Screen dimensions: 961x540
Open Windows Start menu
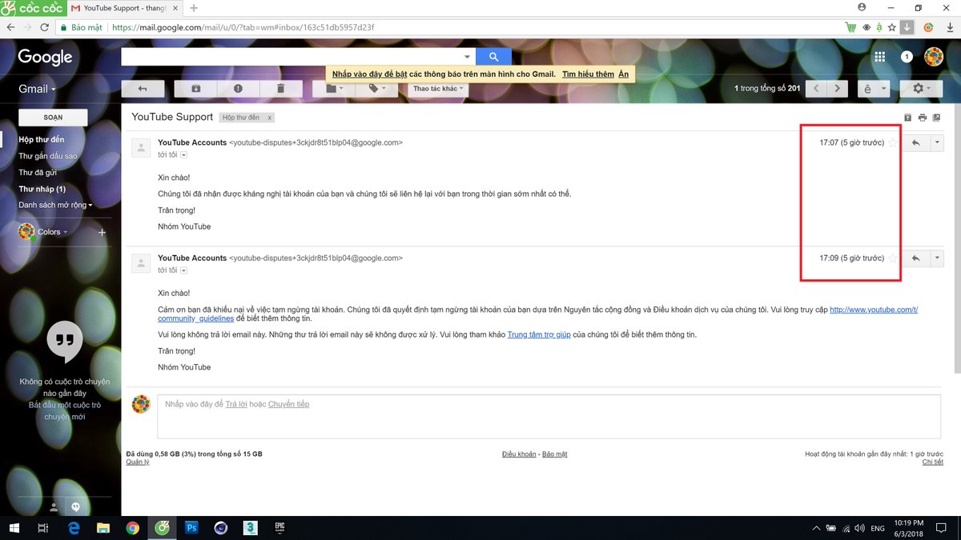[x=14, y=528]
